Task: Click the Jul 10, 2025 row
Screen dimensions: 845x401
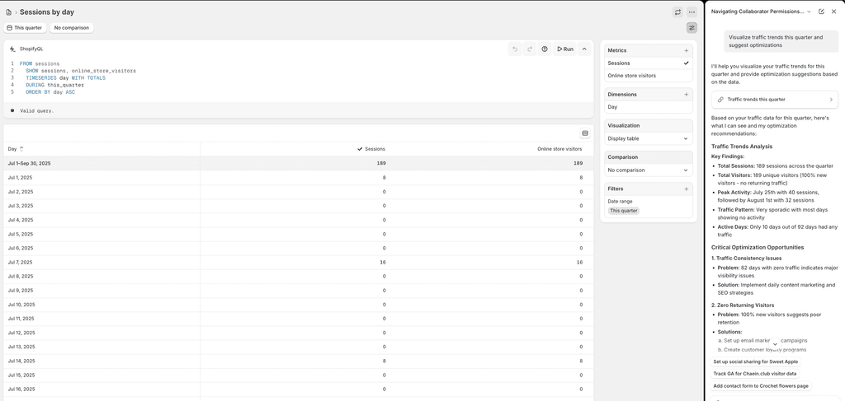Action: coord(299,305)
